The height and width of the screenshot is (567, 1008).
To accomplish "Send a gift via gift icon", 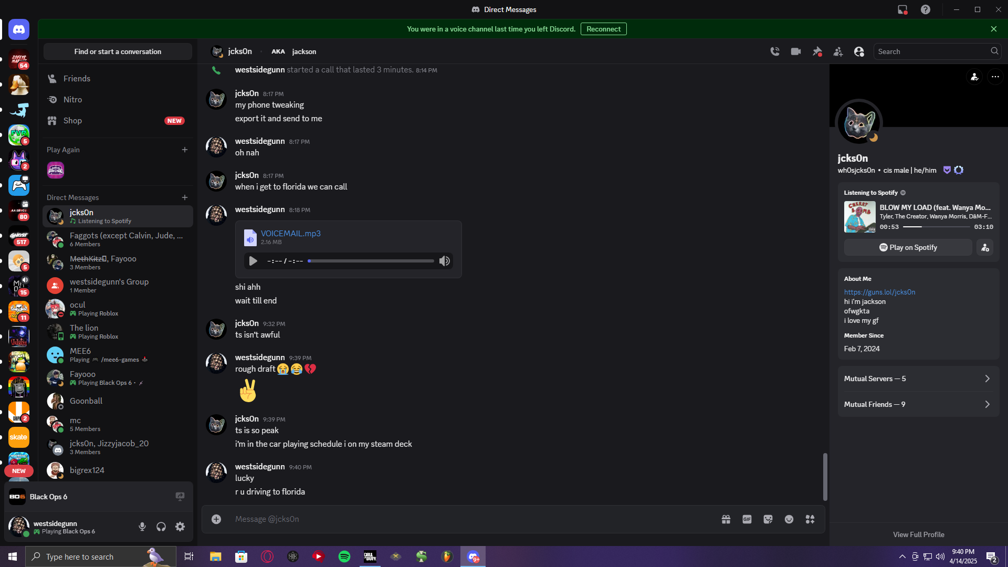I will pos(726,519).
